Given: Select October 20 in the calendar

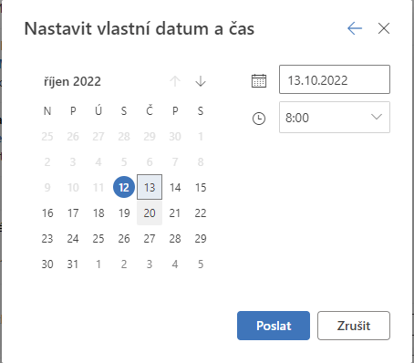Looking at the screenshot, I should [x=150, y=213].
